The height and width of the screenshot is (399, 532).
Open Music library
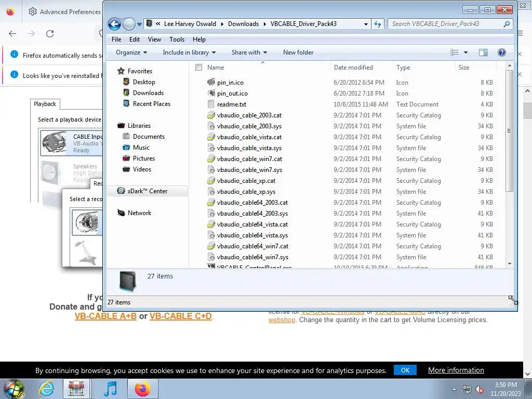[x=141, y=147]
